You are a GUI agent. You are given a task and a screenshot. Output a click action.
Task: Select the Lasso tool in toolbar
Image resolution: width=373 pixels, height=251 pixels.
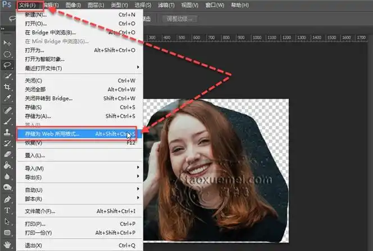(8, 65)
